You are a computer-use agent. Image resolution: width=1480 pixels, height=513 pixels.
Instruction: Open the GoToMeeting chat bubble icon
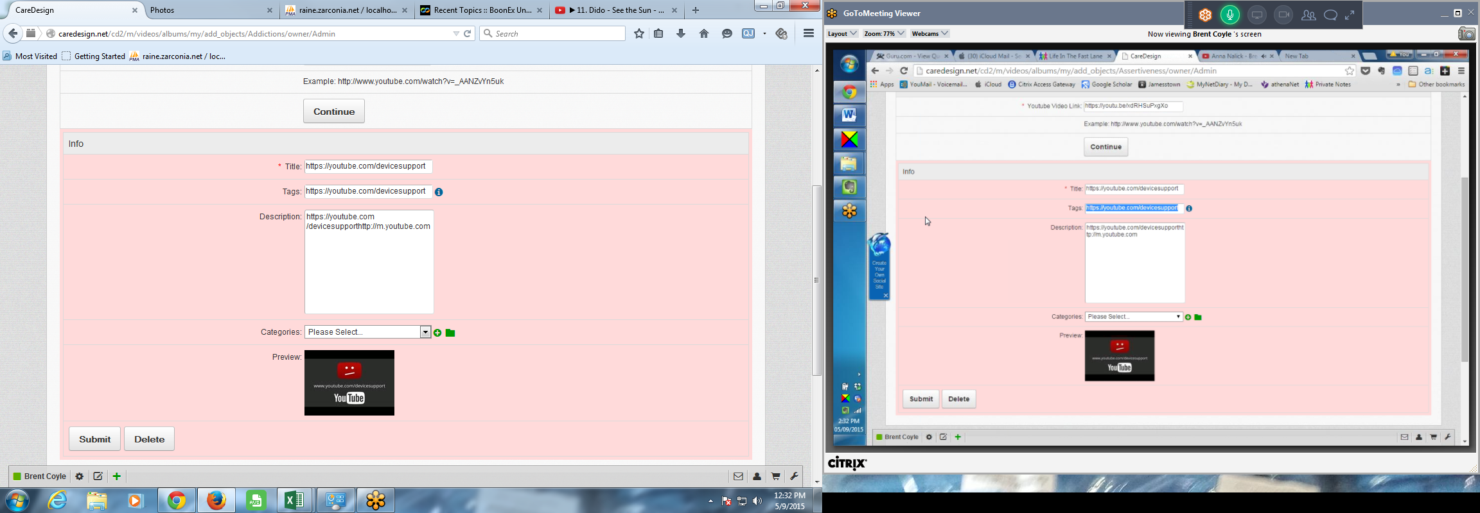(1330, 15)
